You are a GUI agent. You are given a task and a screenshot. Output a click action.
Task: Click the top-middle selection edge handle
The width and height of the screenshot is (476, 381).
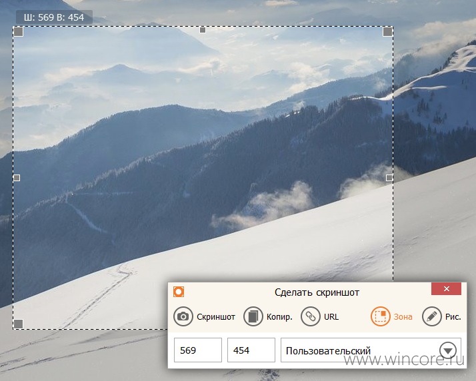[203, 30]
